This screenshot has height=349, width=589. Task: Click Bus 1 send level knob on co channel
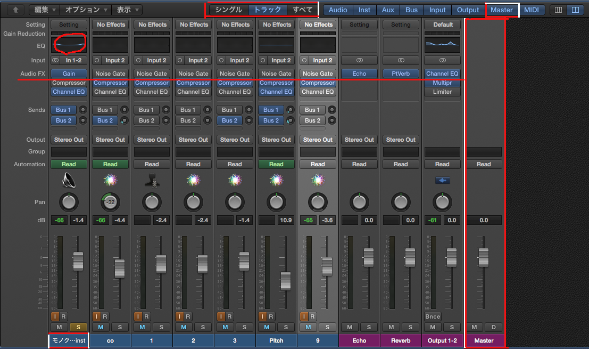pos(125,110)
